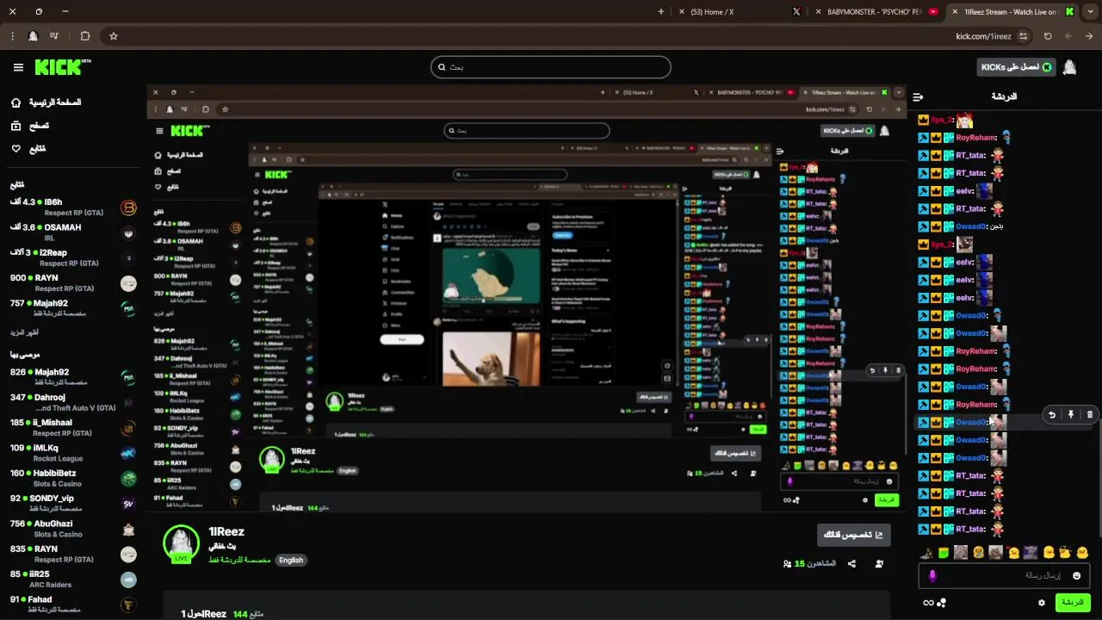View site information icon beside the URL
The width and height of the screenshot is (1102, 620).
(x=1023, y=36)
